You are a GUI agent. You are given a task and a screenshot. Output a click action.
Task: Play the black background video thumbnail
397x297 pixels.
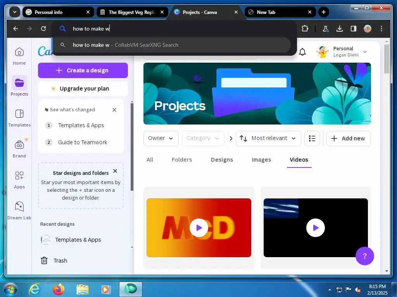[316, 228]
